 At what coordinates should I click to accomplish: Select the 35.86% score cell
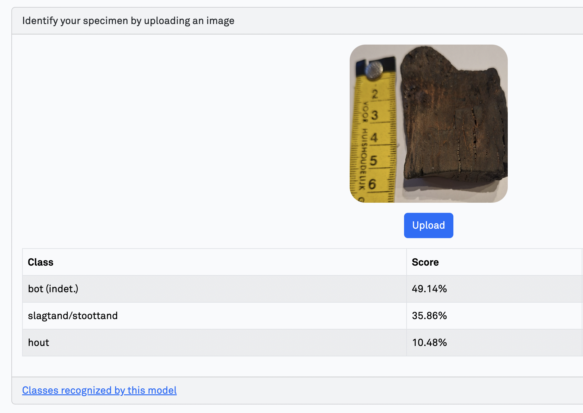[429, 316]
